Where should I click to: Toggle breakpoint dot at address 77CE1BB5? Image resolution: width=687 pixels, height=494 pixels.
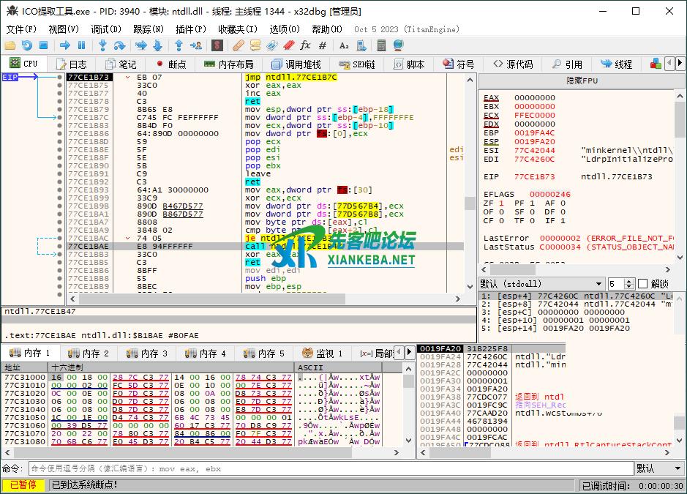coord(59,262)
